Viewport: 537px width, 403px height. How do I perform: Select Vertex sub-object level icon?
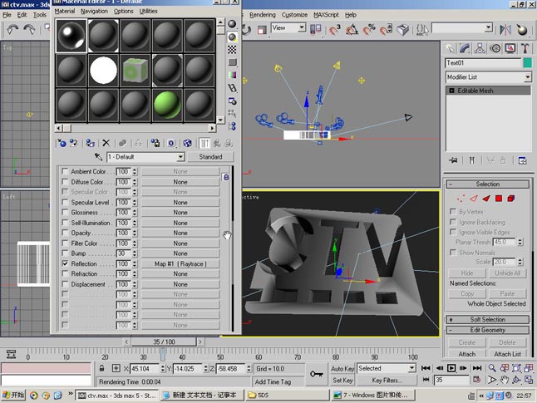[x=461, y=199]
